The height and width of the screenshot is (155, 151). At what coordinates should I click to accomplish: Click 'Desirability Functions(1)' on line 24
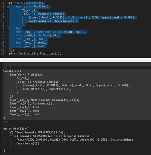pyautogui.click(x=39, y=53)
